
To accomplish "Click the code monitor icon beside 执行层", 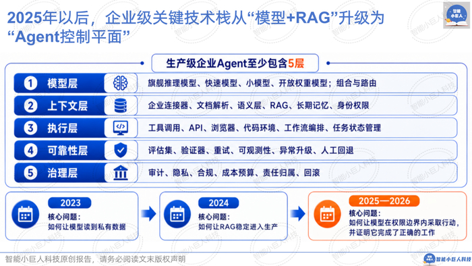I will point(121,128).
